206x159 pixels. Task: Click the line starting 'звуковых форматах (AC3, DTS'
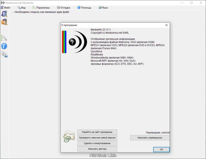coord(117,64)
